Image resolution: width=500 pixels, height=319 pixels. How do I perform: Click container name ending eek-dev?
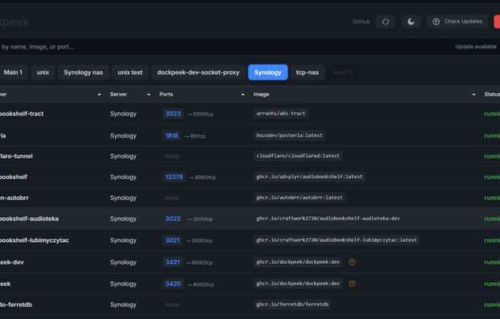[12, 262]
